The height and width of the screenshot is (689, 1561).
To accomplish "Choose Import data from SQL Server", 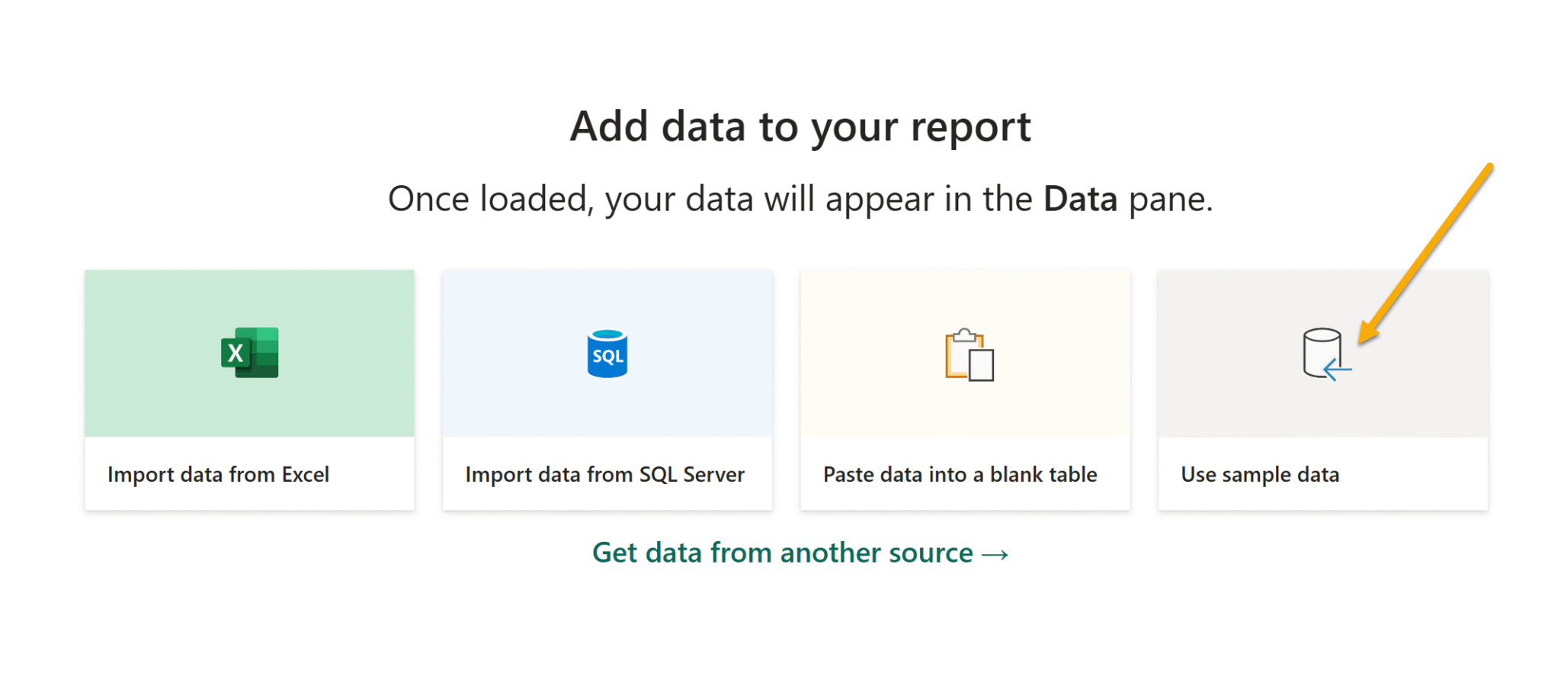I will (607, 389).
